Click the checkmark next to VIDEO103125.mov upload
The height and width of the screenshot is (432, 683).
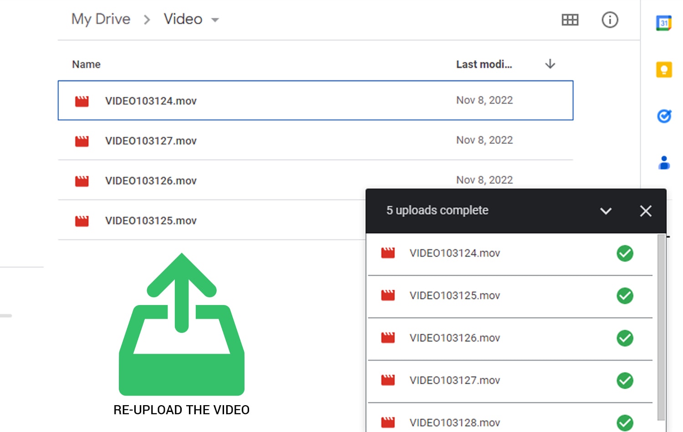pyautogui.click(x=625, y=296)
